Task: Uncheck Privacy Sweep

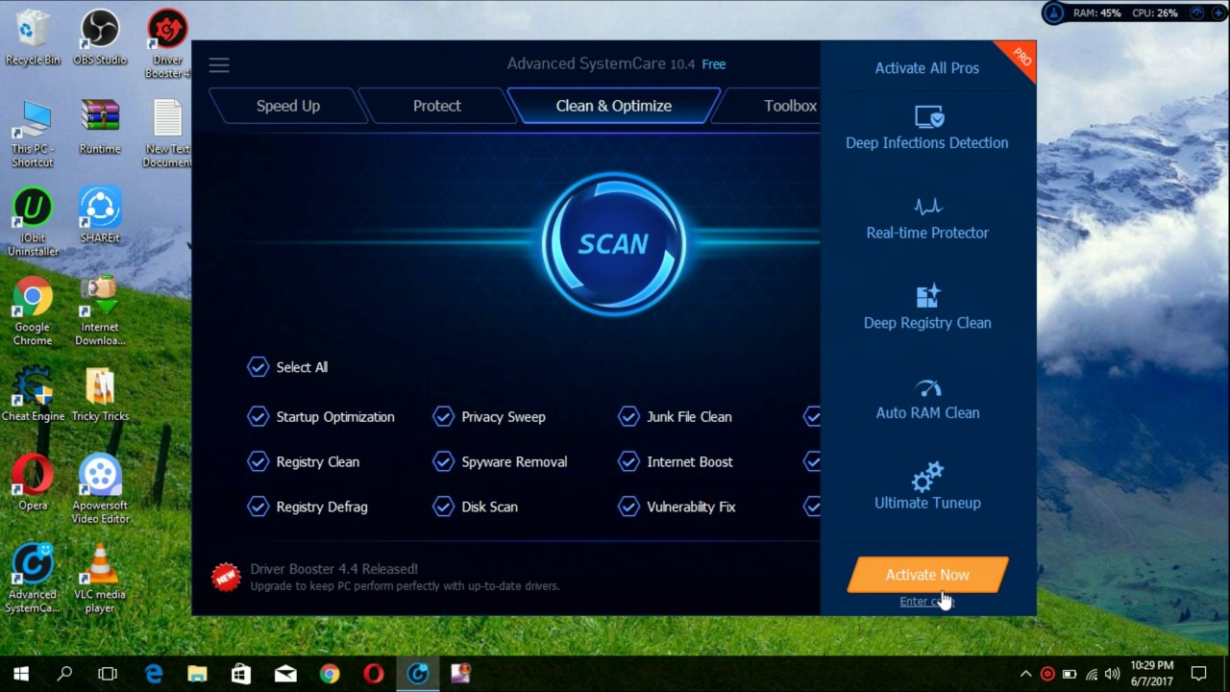Action: [x=443, y=417]
